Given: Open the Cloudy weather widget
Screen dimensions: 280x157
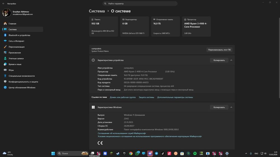Looking at the screenshot, I should pos(8,153).
